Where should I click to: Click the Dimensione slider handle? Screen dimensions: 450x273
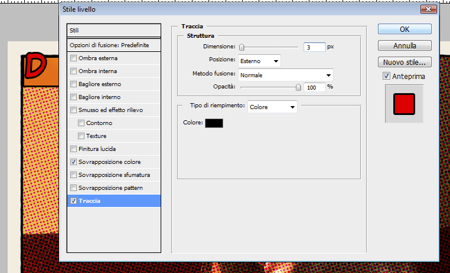point(242,47)
